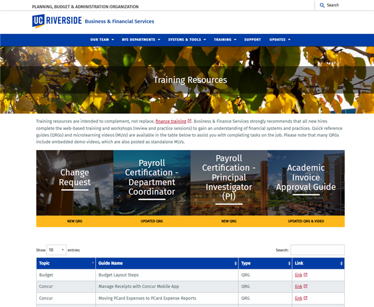
Task: Open the Training navigation menu
Action: pyautogui.click(x=225, y=40)
